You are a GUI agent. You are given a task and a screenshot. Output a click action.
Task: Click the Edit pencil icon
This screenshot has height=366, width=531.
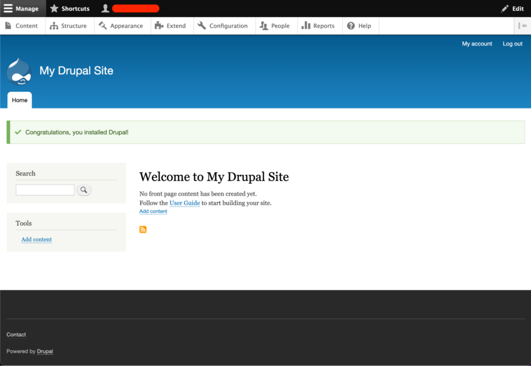point(505,8)
